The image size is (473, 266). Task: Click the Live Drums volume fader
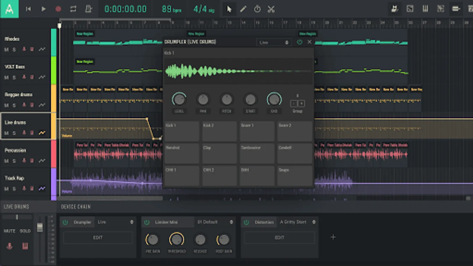tap(40, 228)
